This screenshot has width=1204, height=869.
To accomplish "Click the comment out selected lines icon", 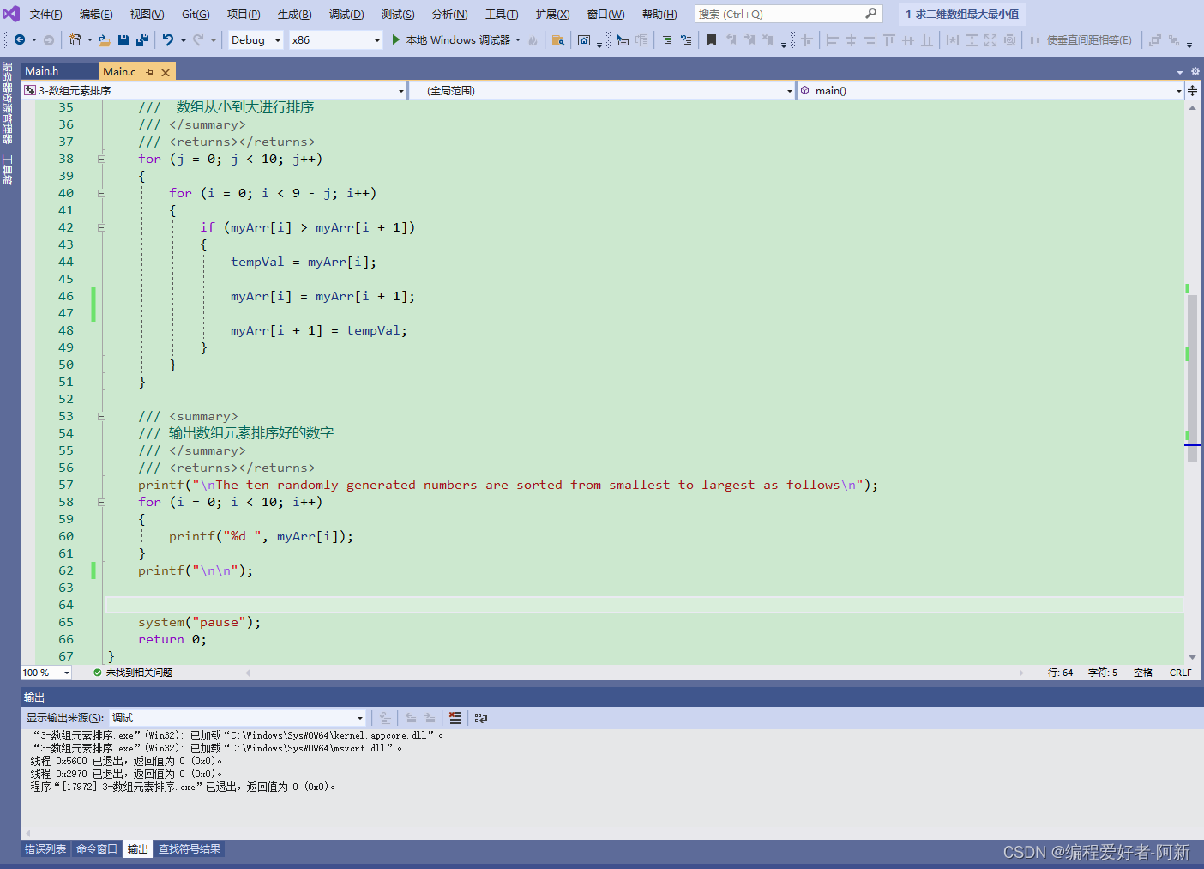I will [x=667, y=39].
